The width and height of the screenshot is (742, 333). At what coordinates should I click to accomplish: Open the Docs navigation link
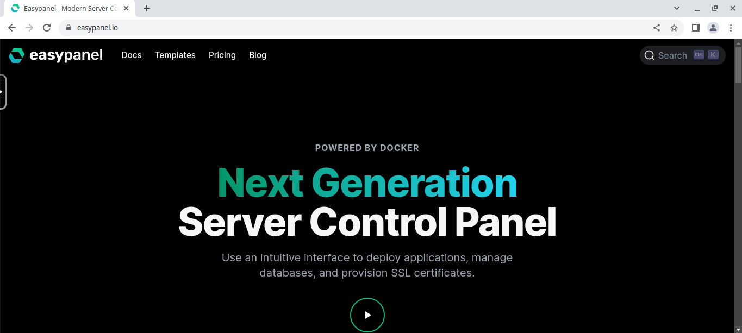tap(132, 55)
